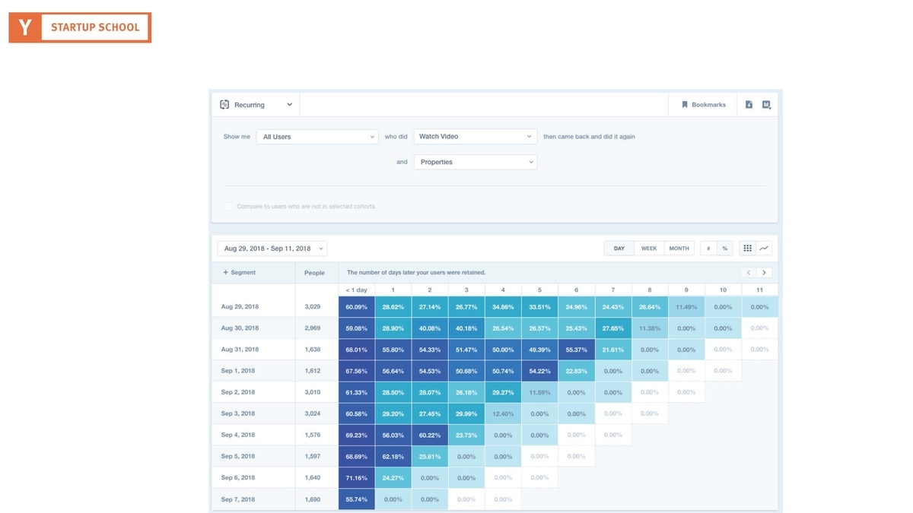Click the 29.27% cell for Sep 2
This screenshot has width=913, height=513.
[x=503, y=392]
